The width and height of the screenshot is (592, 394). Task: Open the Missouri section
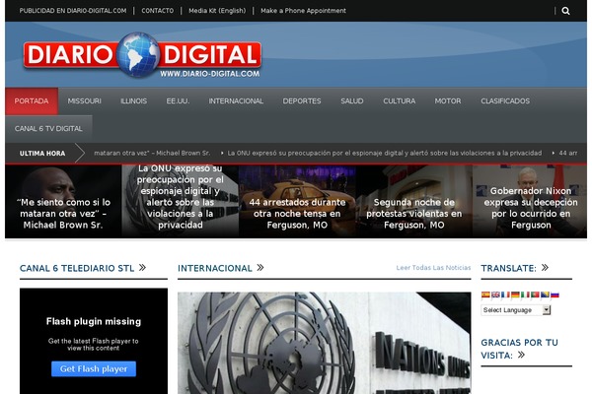[84, 101]
